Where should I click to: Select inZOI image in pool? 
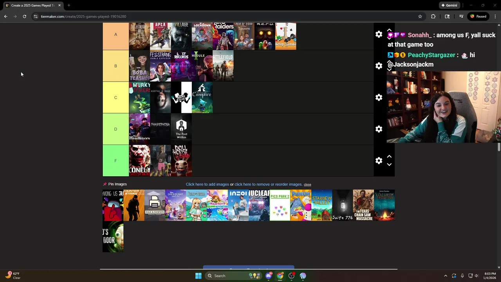[238, 205]
